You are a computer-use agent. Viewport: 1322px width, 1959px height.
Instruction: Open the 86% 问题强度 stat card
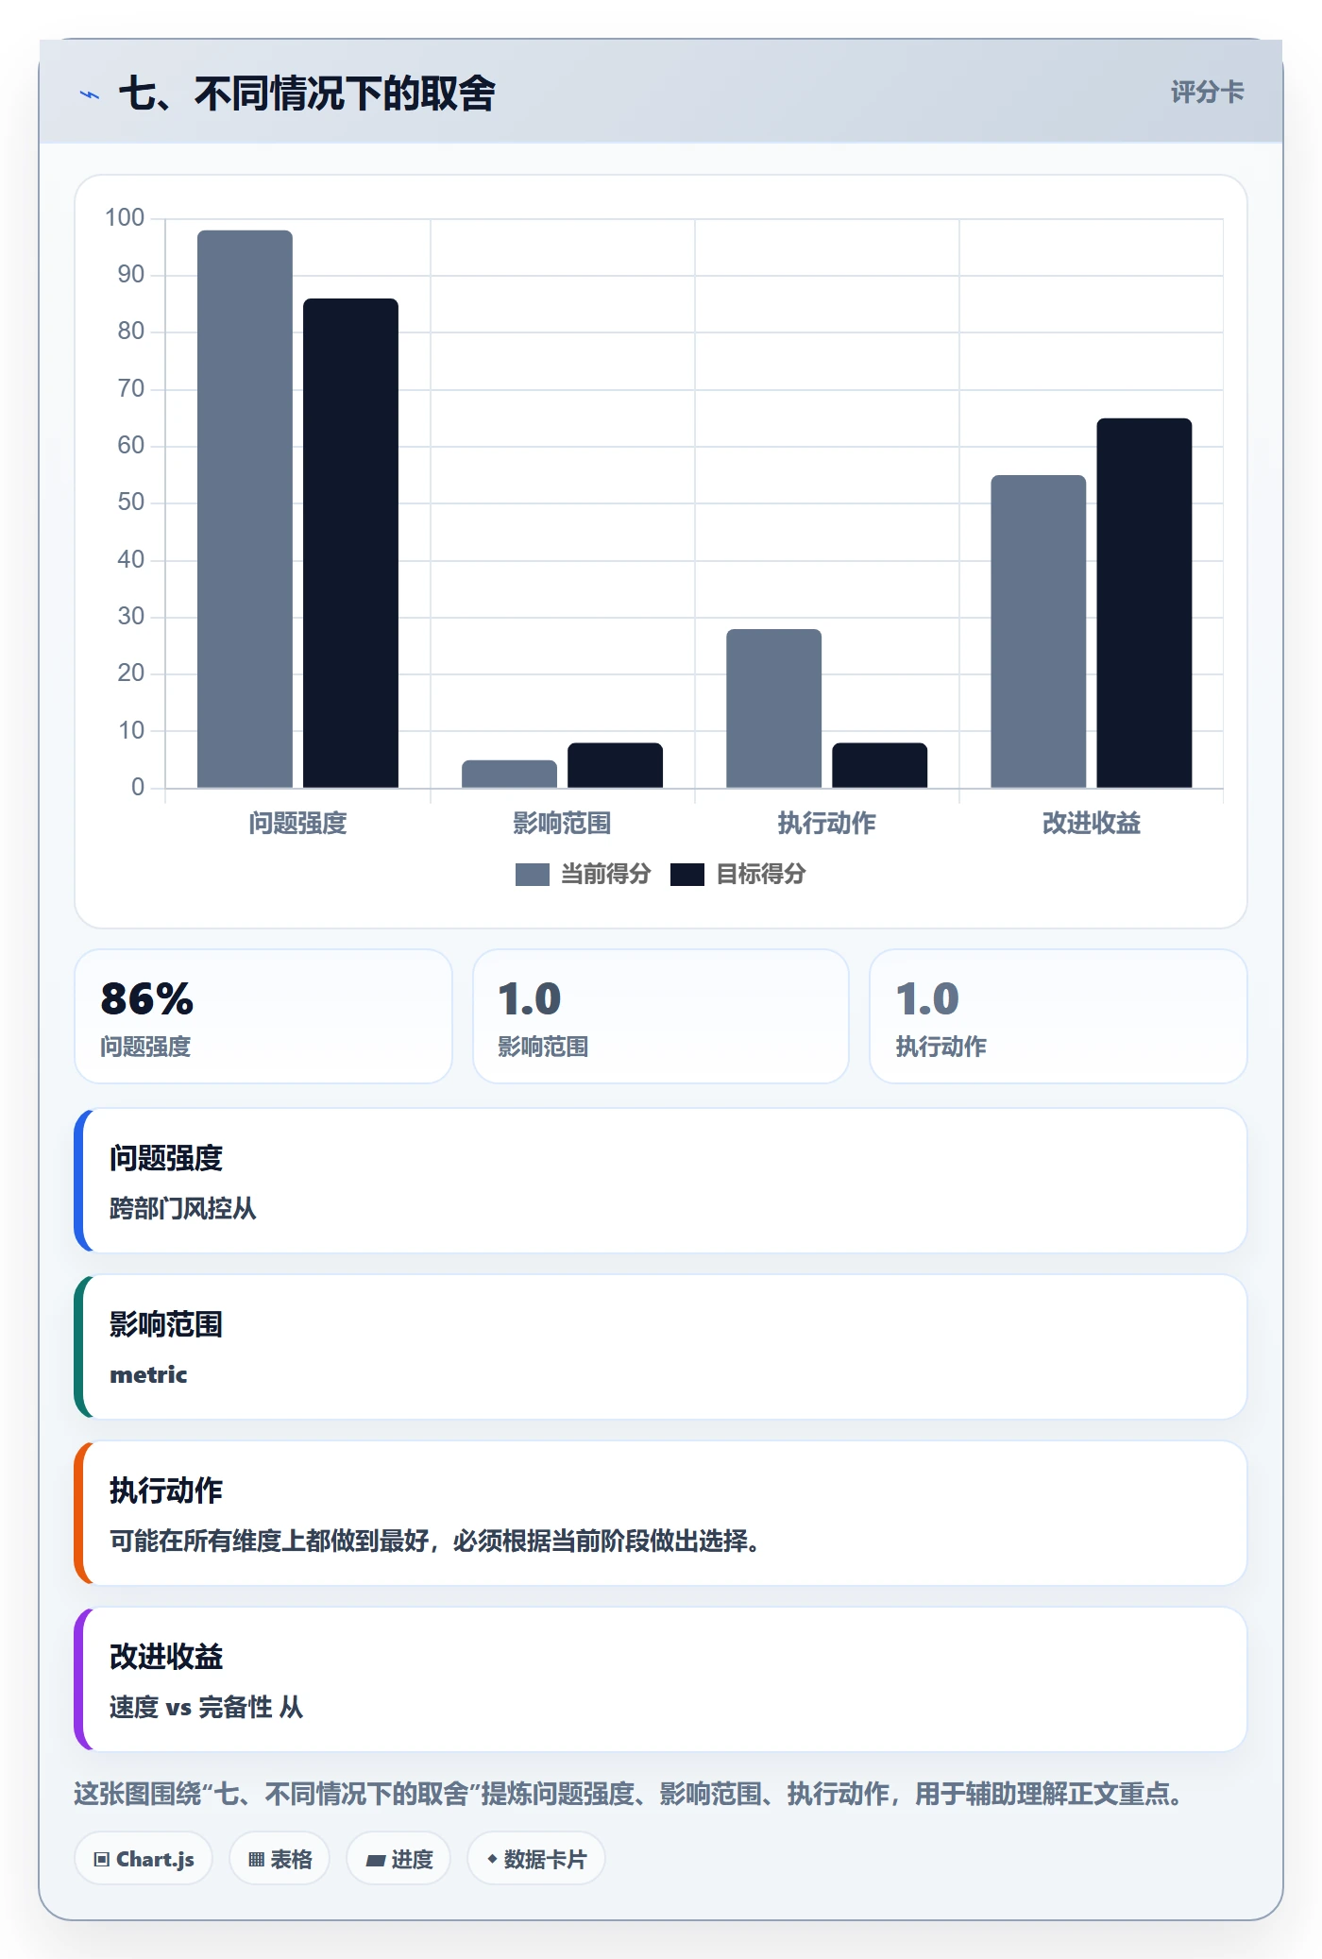263,1016
